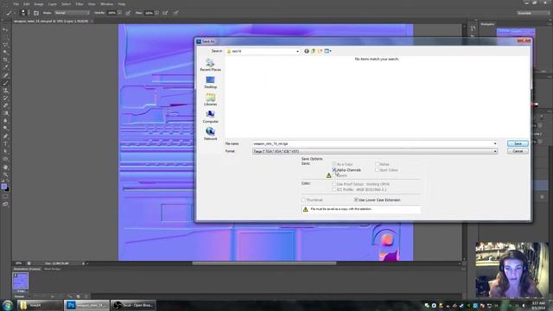Screen dimensions: 553x311
Task: Expand the Save in folder dropdown
Action: [x=297, y=51]
